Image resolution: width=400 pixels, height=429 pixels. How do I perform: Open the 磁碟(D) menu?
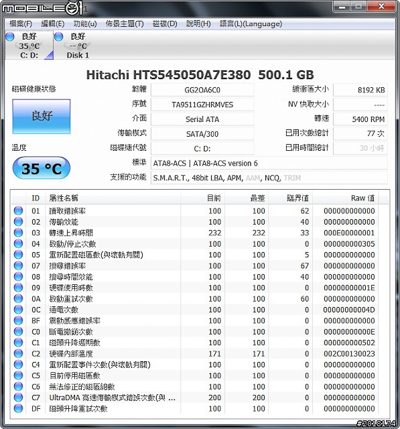(165, 24)
